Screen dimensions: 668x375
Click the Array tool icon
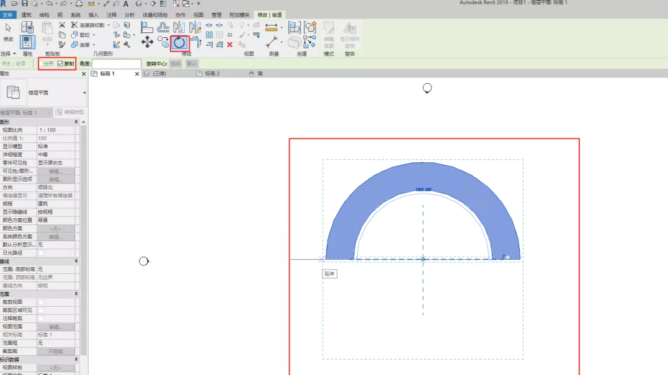209,35
